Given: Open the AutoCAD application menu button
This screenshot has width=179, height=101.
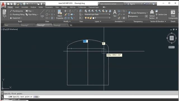Looking at the screenshot, I should [3, 5].
